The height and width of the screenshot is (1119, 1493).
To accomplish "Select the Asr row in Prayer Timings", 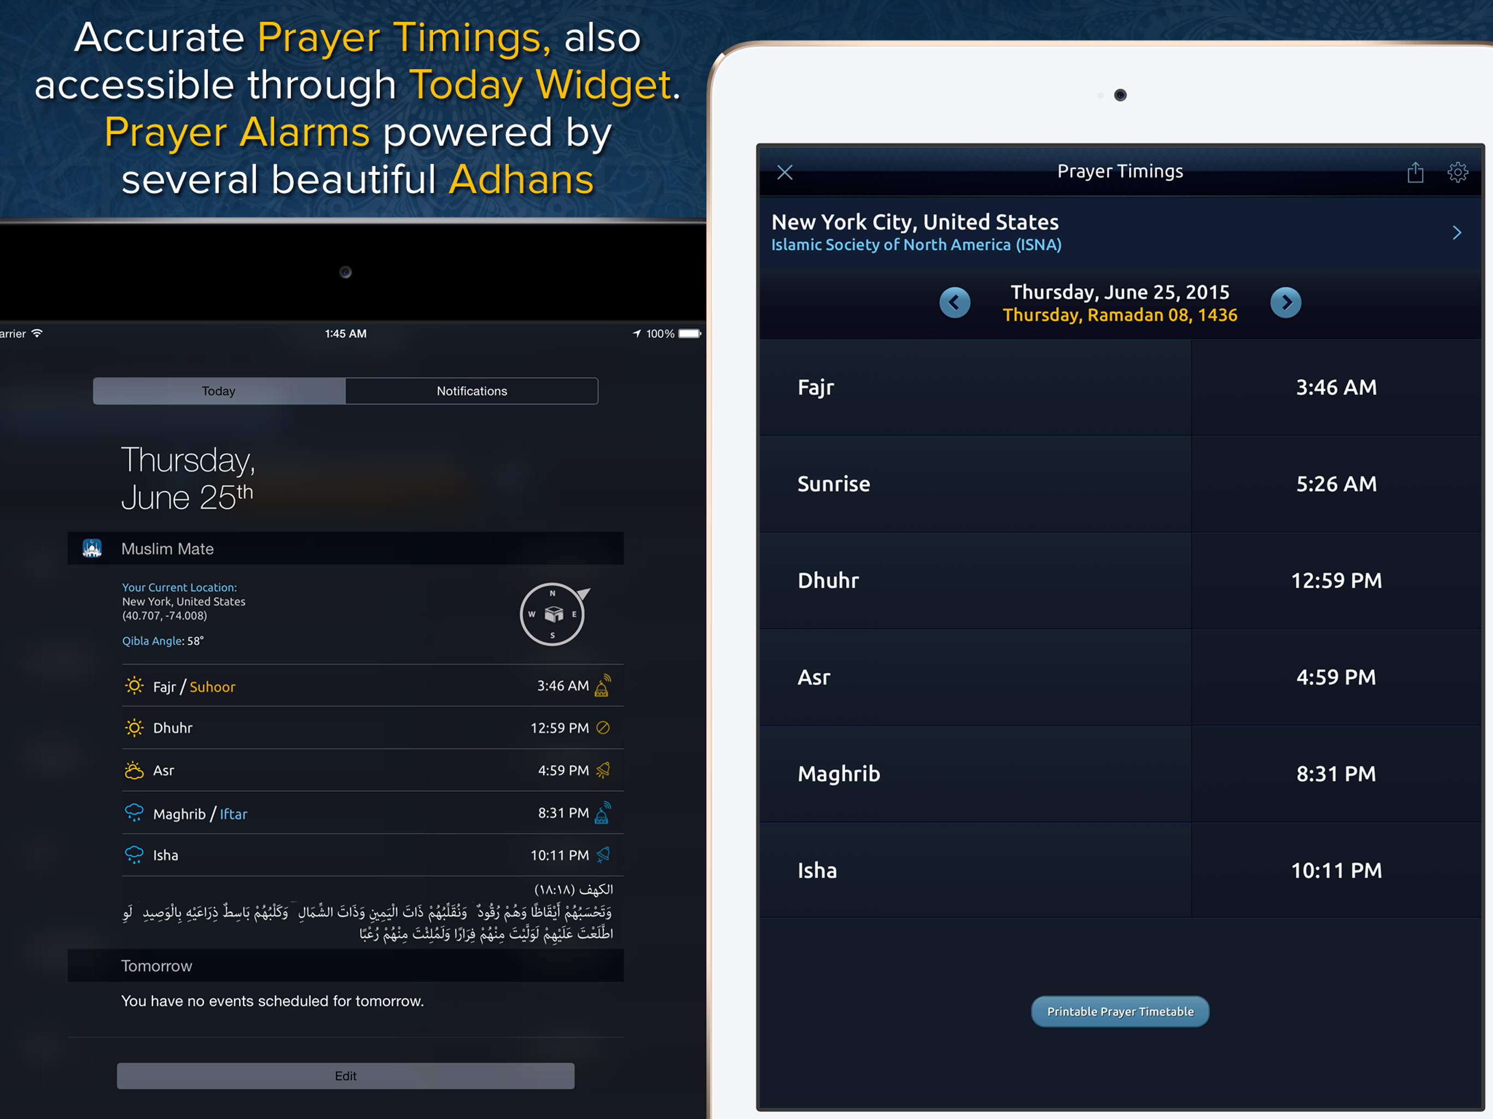I will point(1120,677).
